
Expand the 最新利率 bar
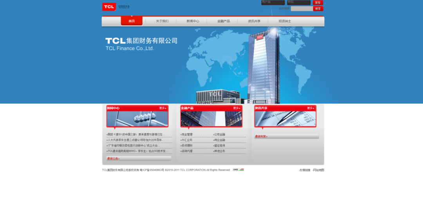pos(286,136)
